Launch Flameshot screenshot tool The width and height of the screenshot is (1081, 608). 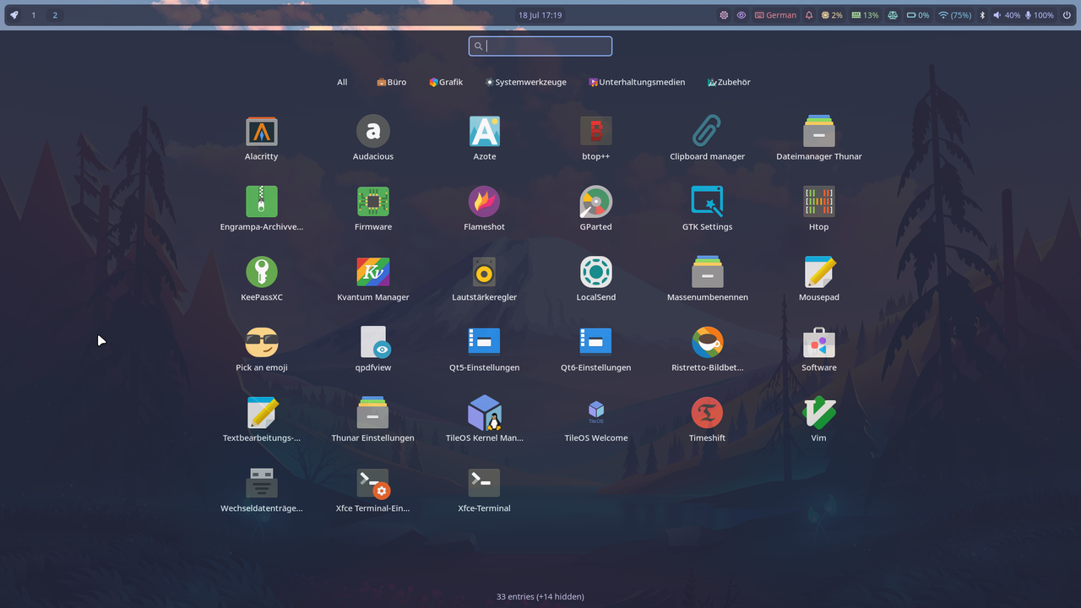(485, 209)
